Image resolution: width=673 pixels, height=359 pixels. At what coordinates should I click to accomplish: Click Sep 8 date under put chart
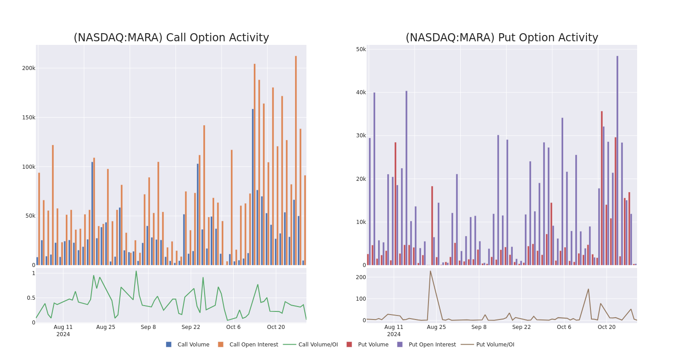point(479,327)
